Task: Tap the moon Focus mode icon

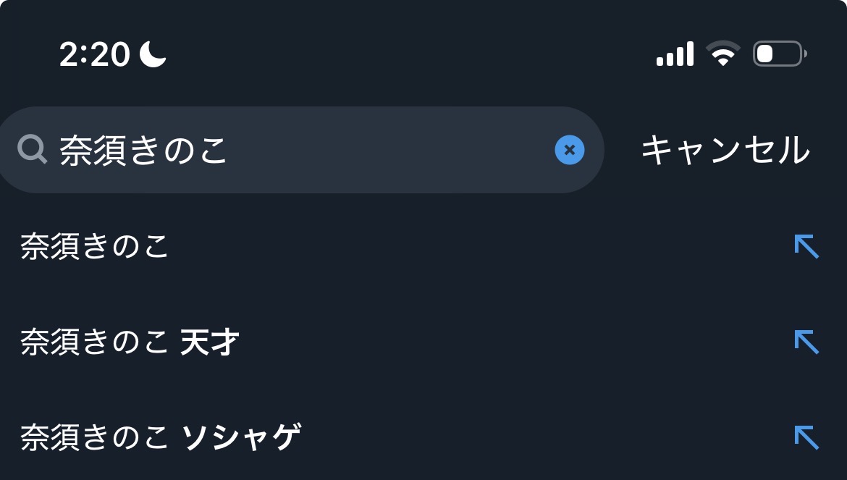Action: click(153, 54)
